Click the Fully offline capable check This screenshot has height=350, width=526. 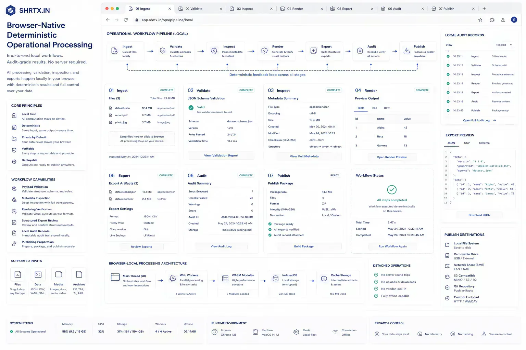[x=376, y=296]
